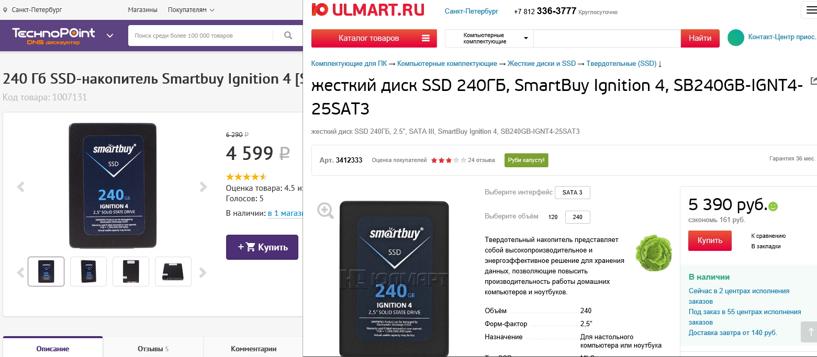Select the SATA 3 interface option
817x357 pixels.
tap(572, 192)
